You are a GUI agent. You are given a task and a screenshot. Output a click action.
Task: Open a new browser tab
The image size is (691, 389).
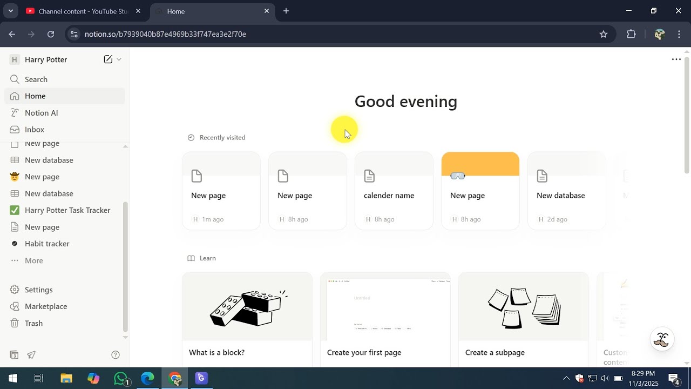(x=286, y=11)
